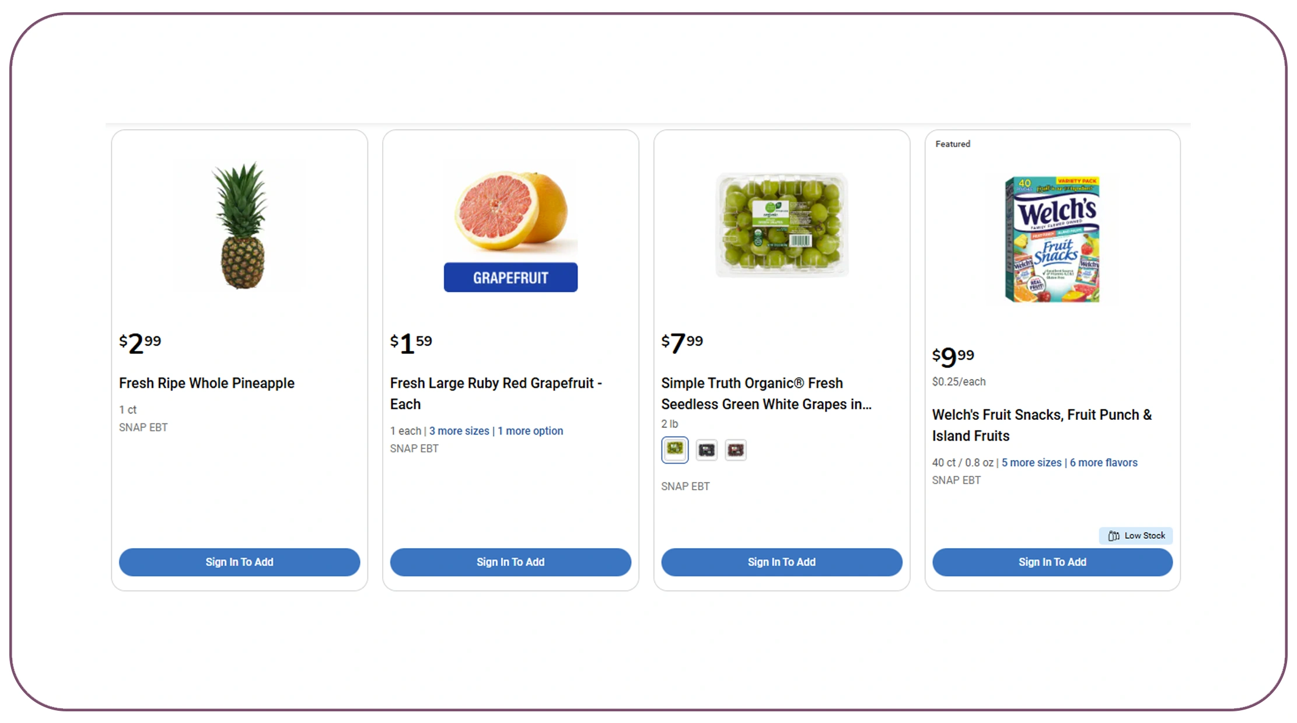Browse 6 more flavors of fruit snacks
The width and height of the screenshot is (1297, 723).
click(x=1103, y=462)
